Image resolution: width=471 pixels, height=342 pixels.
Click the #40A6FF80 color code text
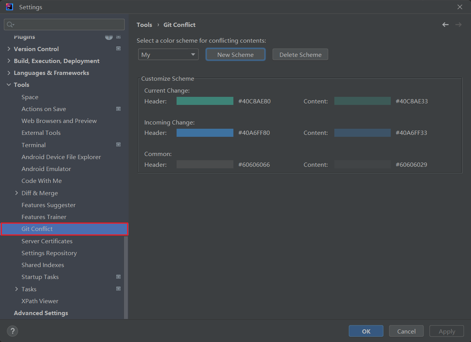coord(254,133)
